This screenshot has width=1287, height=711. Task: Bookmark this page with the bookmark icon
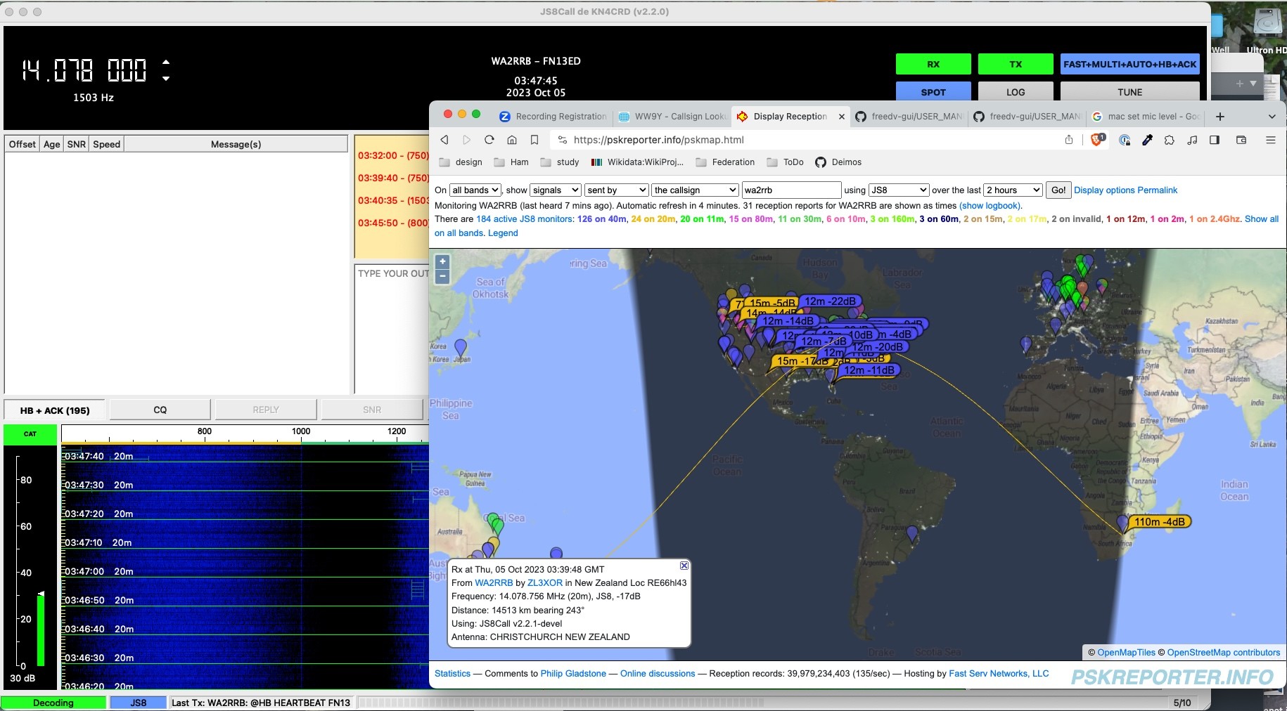(x=534, y=140)
